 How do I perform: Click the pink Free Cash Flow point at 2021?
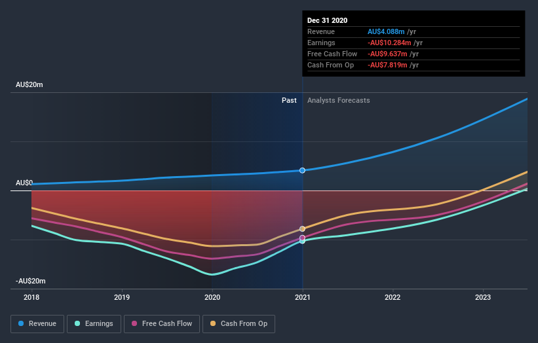click(x=302, y=238)
